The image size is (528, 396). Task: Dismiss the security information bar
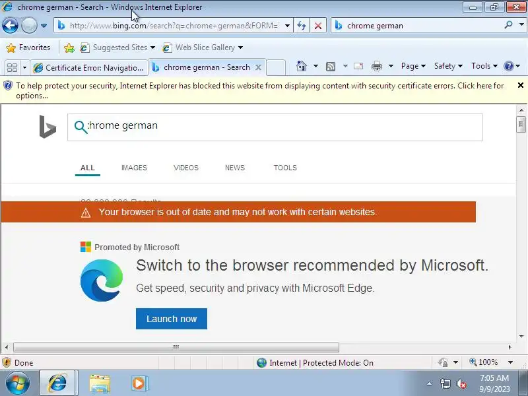(x=520, y=86)
